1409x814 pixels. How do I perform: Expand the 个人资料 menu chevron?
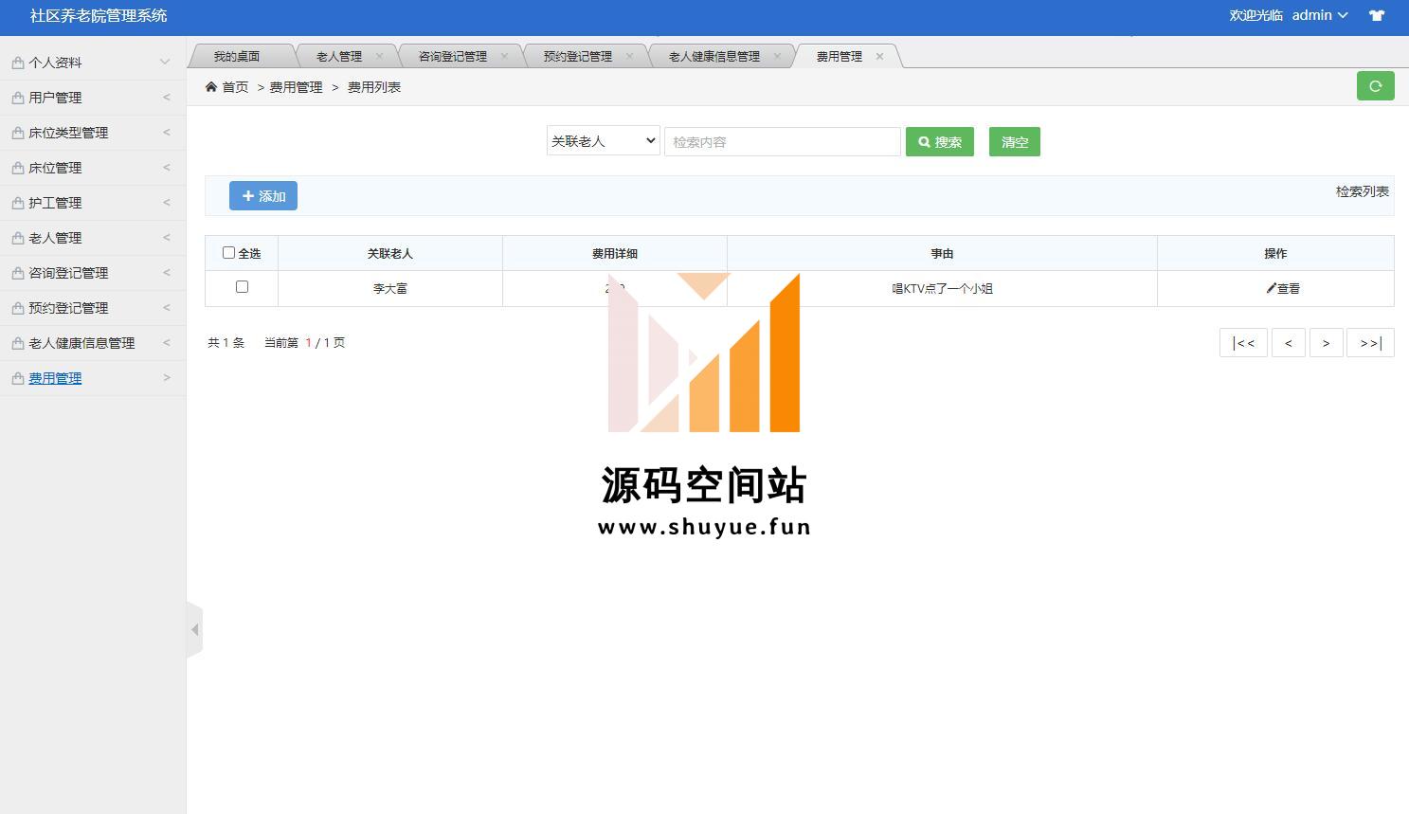(165, 62)
